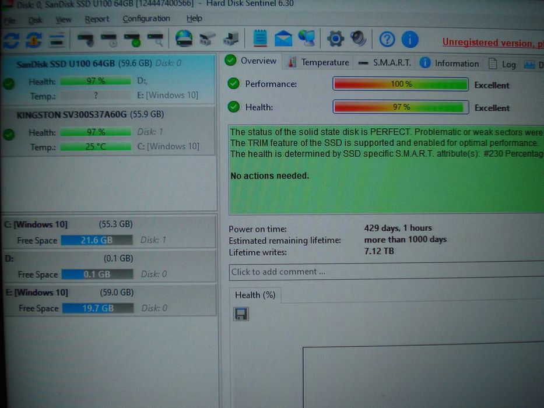Open the short self-test disk icon
Screen dimensions: 544x408
pos(86,40)
